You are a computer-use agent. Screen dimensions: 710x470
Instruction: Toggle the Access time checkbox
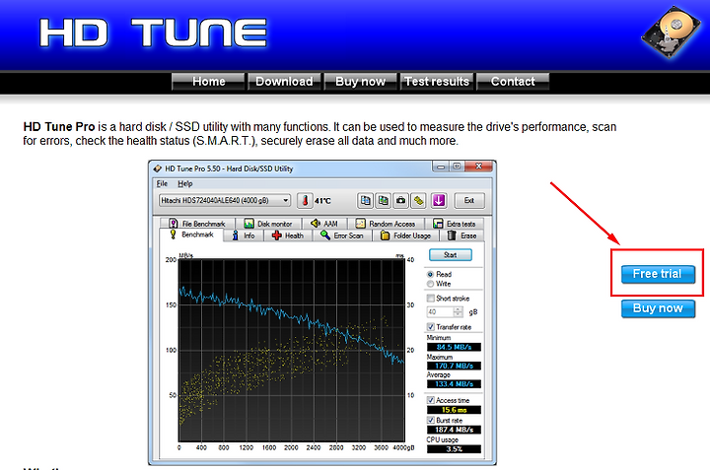[x=431, y=400]
